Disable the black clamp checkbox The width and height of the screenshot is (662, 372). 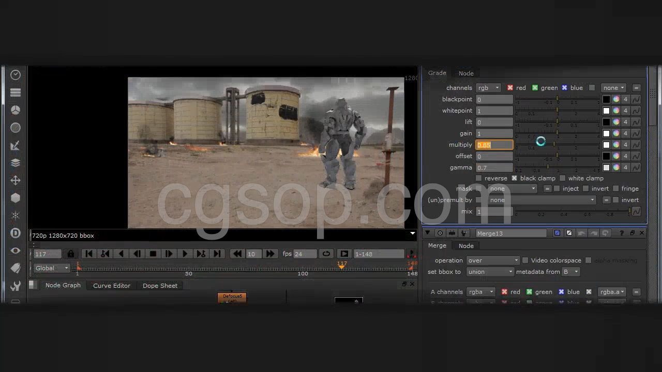pyautogui.click(x=514, y=178)
